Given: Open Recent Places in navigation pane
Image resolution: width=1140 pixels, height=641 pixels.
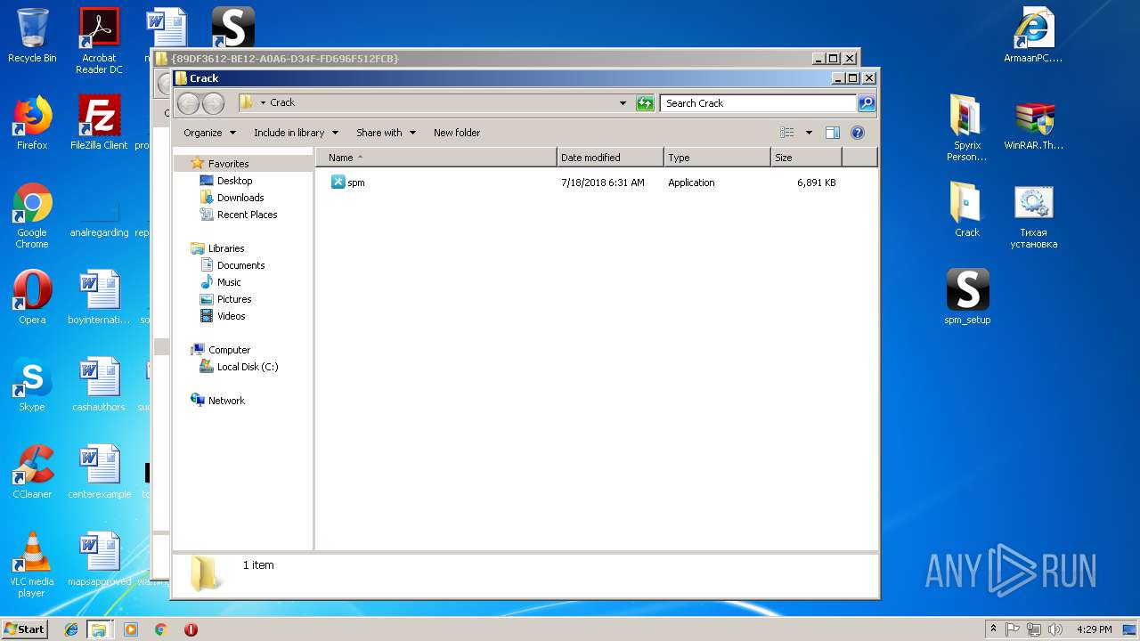Looking at the screenshot, I should (247, 215).
